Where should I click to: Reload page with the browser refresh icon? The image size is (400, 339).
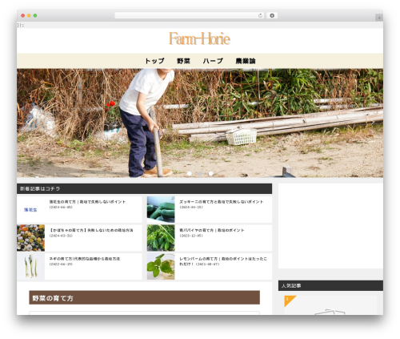coord(260,15)
